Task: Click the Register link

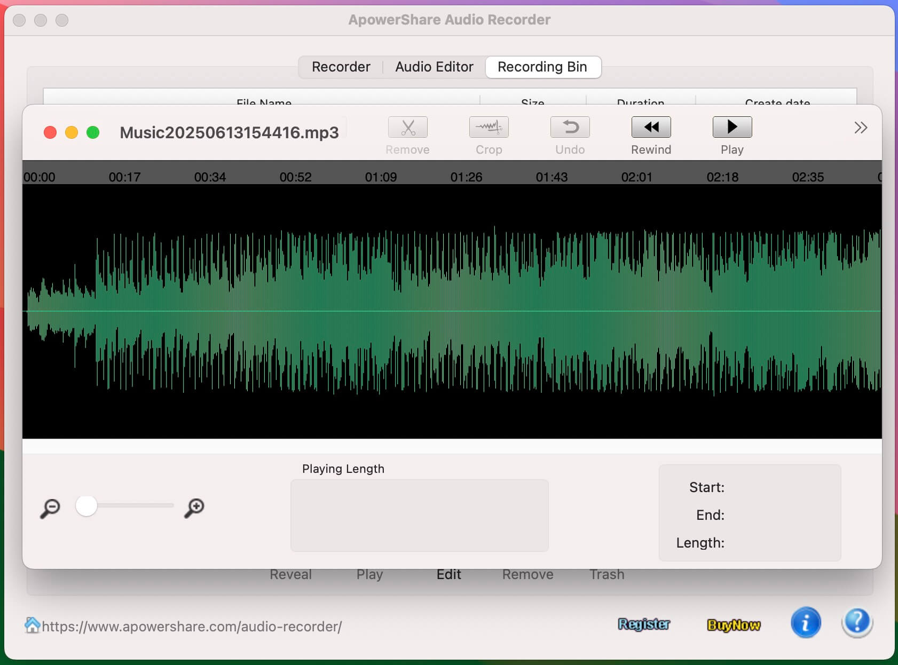Action: [x=643, y=624]
